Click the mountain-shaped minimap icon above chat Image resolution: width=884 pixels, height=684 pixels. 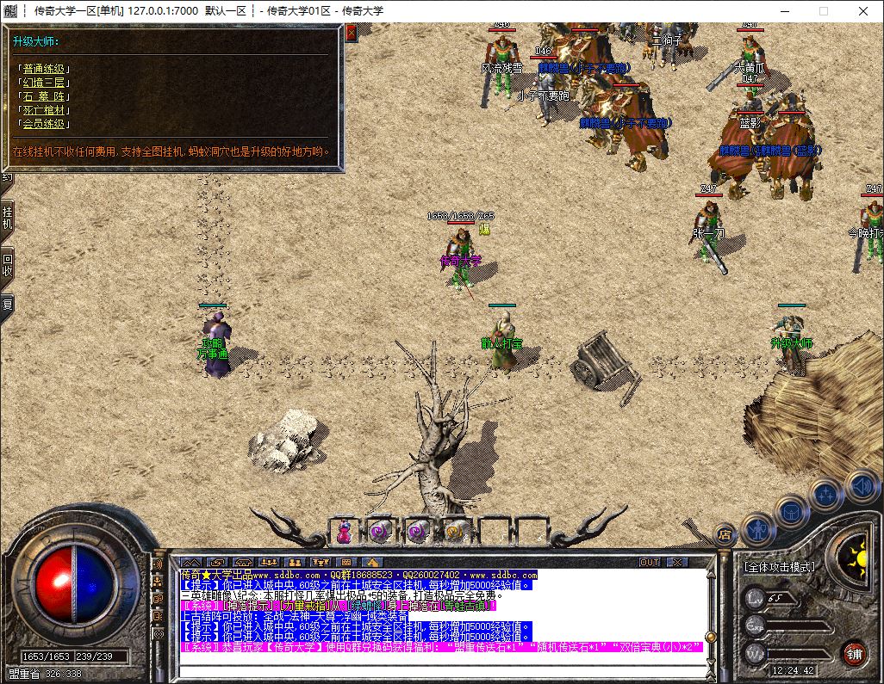click(191, 562)
